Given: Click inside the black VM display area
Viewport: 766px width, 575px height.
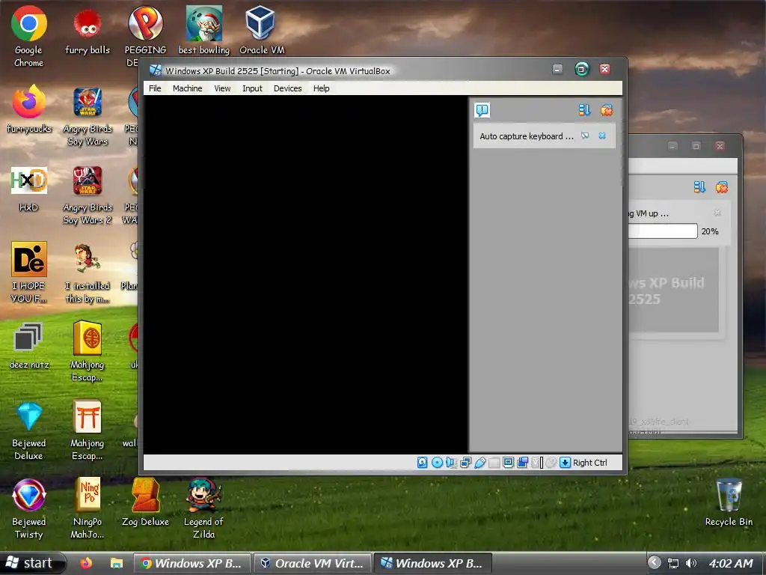Looking at the screenshot, I should pos(306,274).
